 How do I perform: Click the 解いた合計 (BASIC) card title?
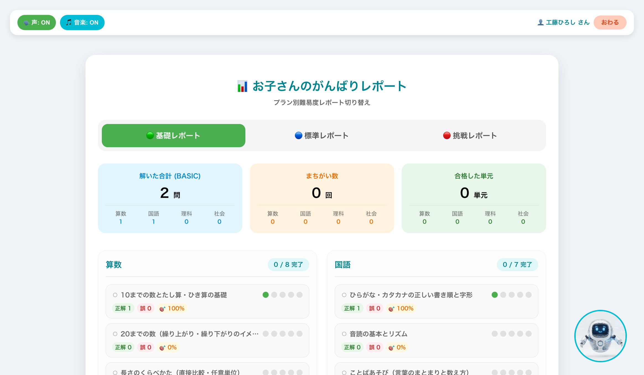[170, 176]
